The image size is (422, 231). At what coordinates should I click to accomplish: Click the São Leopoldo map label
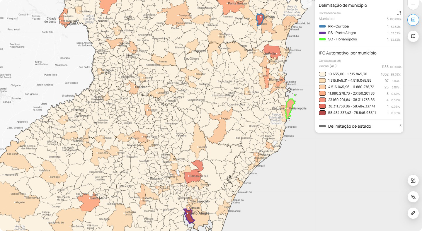click(x=200, y=201)
